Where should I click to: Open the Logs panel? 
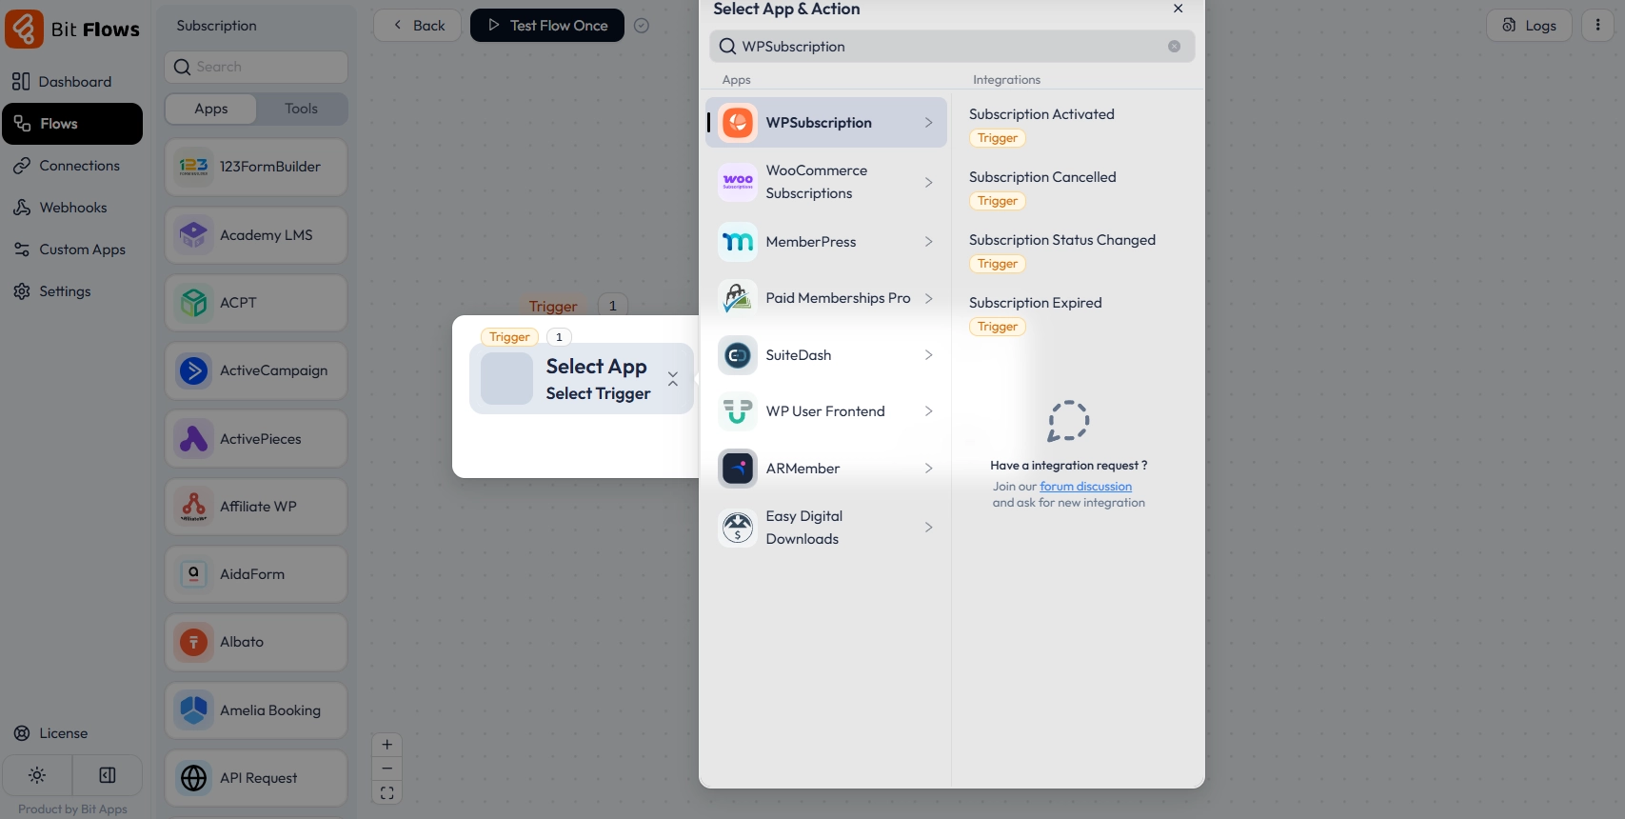click(1529, 26)
